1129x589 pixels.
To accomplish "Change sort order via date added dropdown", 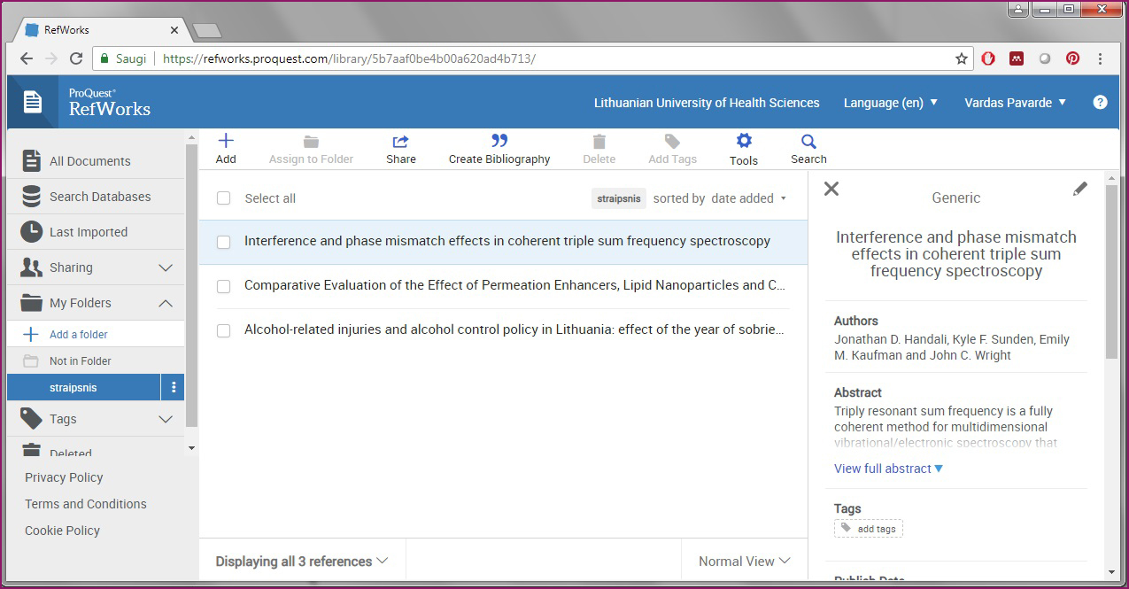I will [x=748, y=198].
